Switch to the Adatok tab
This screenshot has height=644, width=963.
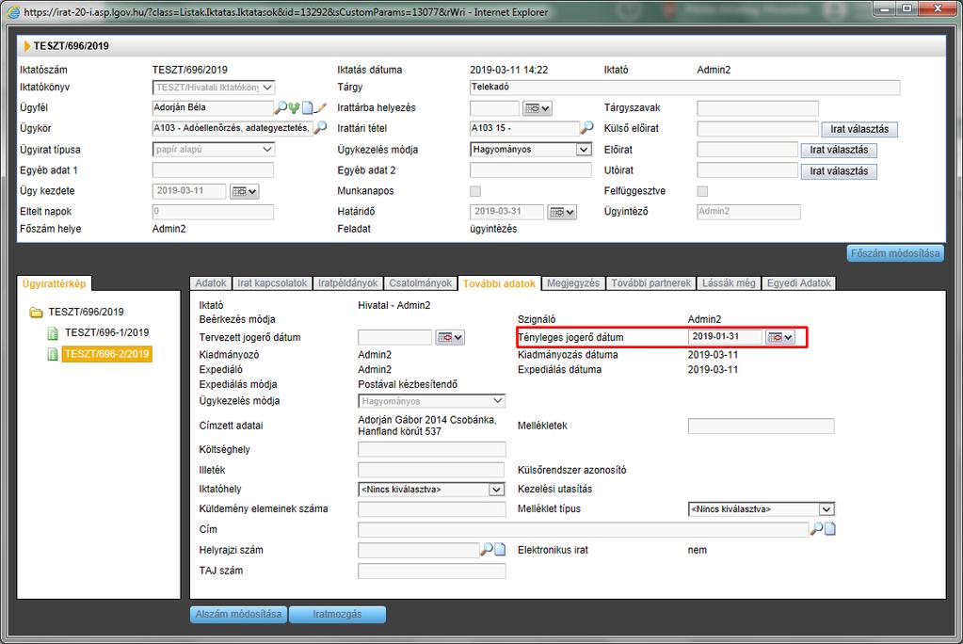(x=211, y=283)
